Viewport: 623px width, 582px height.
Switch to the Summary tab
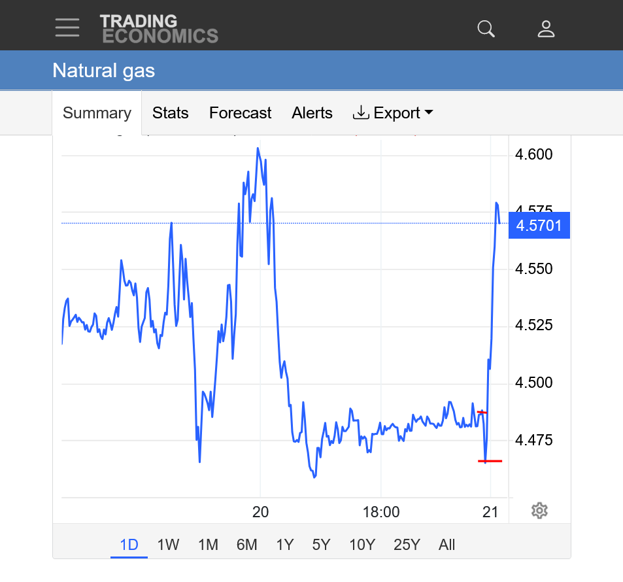click(97, 113)
